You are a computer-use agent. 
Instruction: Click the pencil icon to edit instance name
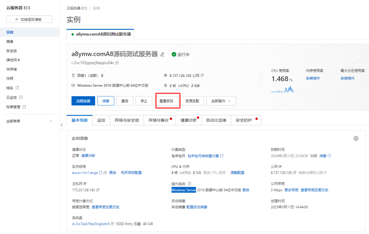tap(163, 55)
